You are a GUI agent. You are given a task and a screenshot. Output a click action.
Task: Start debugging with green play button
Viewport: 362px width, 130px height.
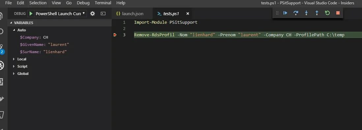[x=31, y=14]
